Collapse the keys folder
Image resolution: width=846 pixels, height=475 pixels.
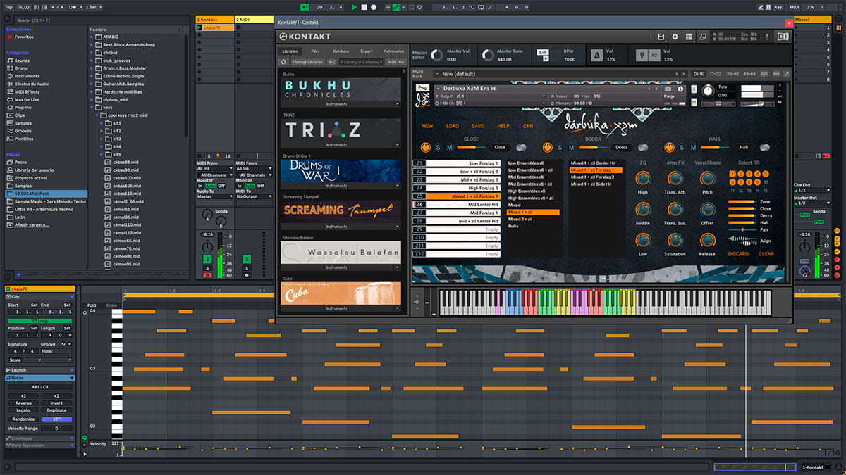93,107
